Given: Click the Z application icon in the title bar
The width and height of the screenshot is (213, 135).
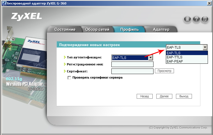Looking at the screenshot, I should [x=4, y=3].
